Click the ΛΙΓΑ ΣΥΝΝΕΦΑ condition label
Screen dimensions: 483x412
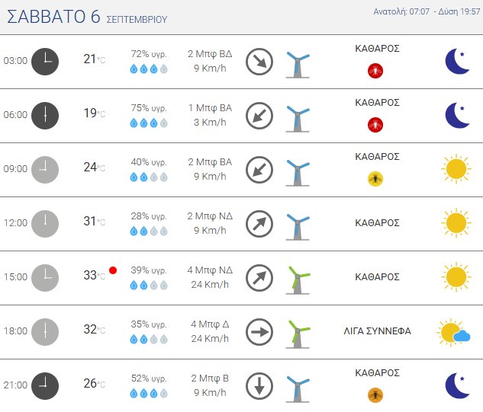click(378, 331)
